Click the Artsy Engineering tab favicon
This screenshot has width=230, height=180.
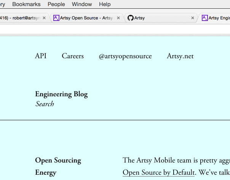204,18
